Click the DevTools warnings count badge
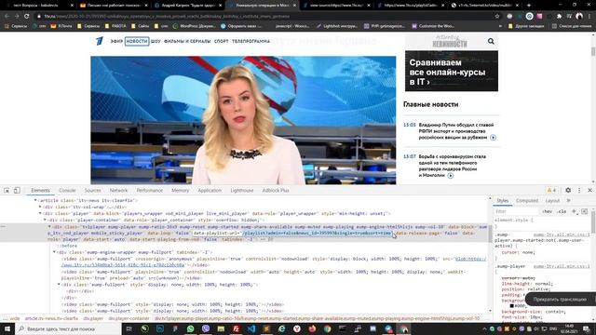Screen dimensions: 596x335 click(x=551, y=190)
